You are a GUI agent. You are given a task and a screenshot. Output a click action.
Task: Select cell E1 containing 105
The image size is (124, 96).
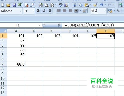tap(88, 36)
